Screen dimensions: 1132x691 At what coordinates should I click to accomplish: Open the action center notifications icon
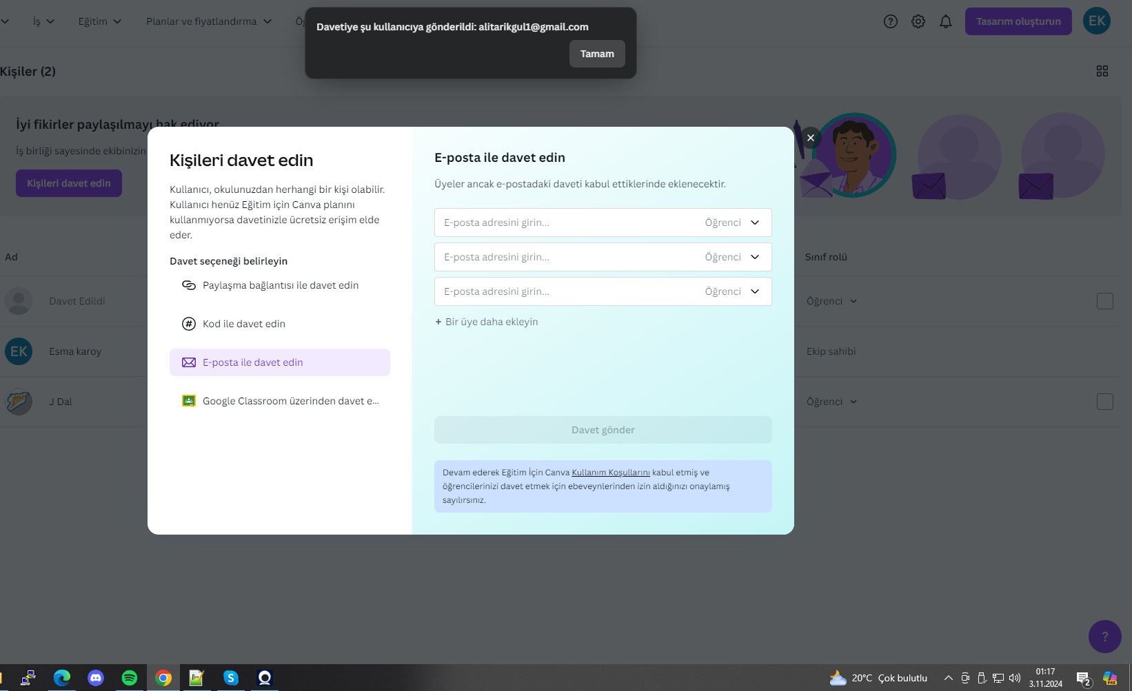pyautogui.click(x=1084, y=679)
